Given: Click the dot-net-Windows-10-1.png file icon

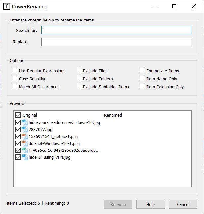Looking at the screenshot, I should pos(25,143).
